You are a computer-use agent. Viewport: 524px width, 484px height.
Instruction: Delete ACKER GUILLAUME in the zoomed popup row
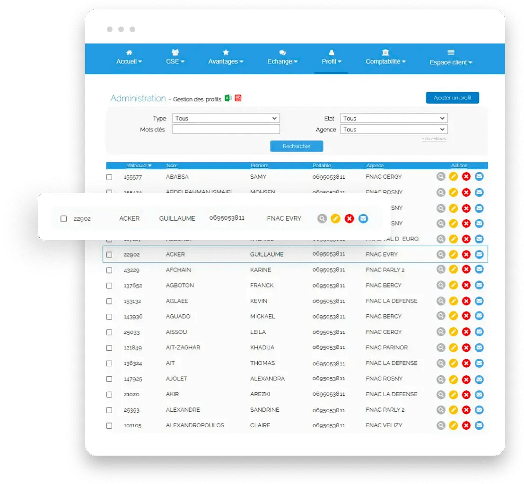pyautogui.click(x=349, y=218)
